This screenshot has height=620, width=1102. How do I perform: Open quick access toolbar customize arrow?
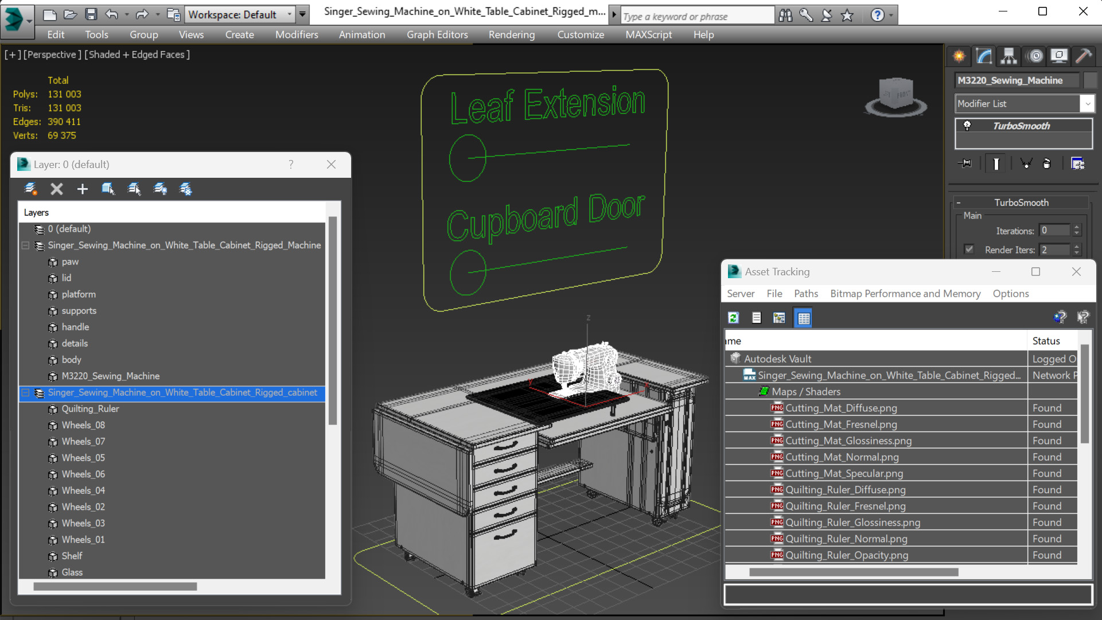[302, 14]
